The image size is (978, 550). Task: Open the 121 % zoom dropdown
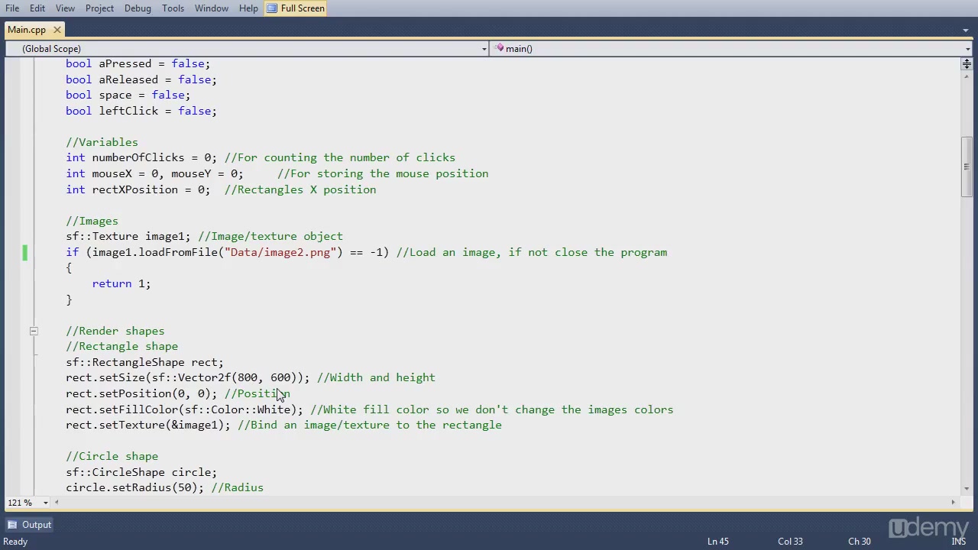(x=45, y=503)
